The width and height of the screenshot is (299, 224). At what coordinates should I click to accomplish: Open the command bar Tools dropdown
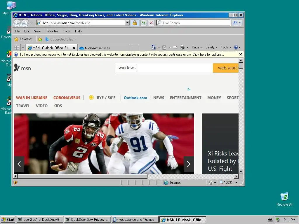[226, 47]
